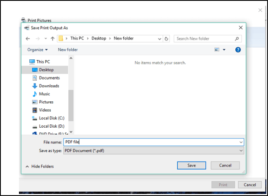Refresh the New folder view

pyautogui.click(x=166, y=39)
